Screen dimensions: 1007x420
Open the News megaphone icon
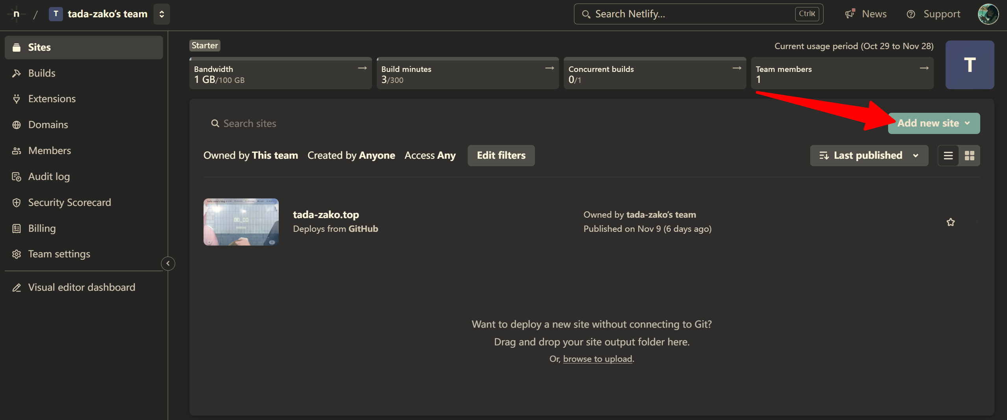click(x=850, y=14)
